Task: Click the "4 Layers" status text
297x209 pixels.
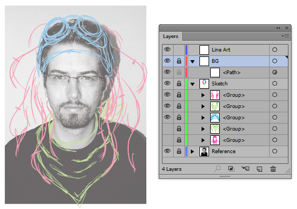Action: click(x=172, y=169)
